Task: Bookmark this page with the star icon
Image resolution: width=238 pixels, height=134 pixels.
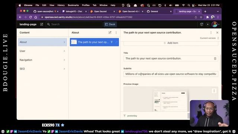Action: coord(201,17)
